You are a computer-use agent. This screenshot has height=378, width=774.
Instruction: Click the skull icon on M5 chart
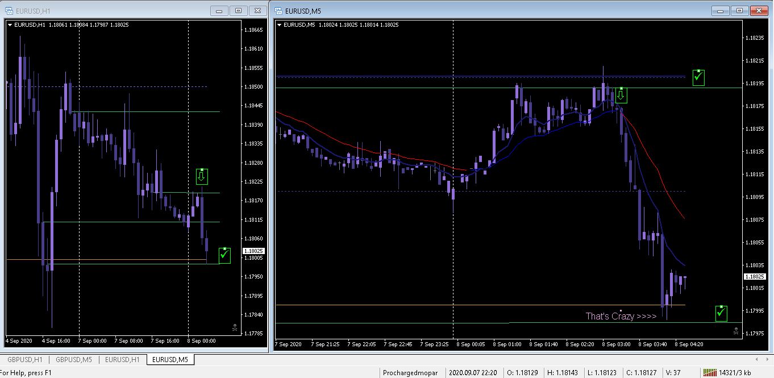point(736,330)
